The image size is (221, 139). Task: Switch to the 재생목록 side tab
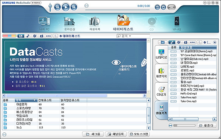(161, 73)
